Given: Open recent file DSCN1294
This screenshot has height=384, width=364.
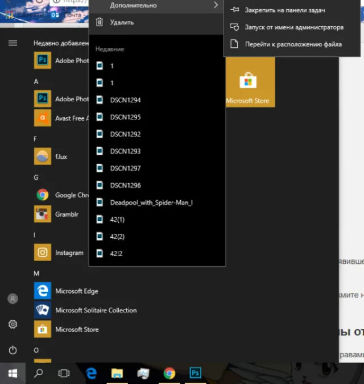Looking at the screenshot, I should pyautogui.click(x=157, y=100).
